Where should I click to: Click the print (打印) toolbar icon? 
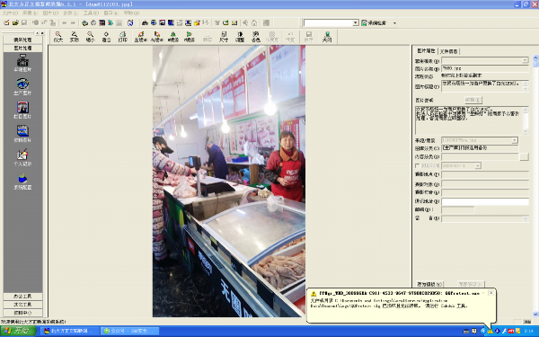122,37
